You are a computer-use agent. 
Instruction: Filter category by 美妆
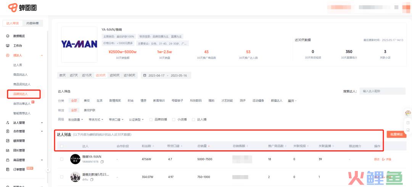pyautogui.click(x=87, y=101)
